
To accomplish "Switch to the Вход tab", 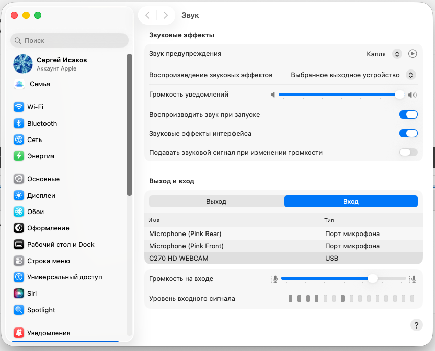I will click(351, 202).
